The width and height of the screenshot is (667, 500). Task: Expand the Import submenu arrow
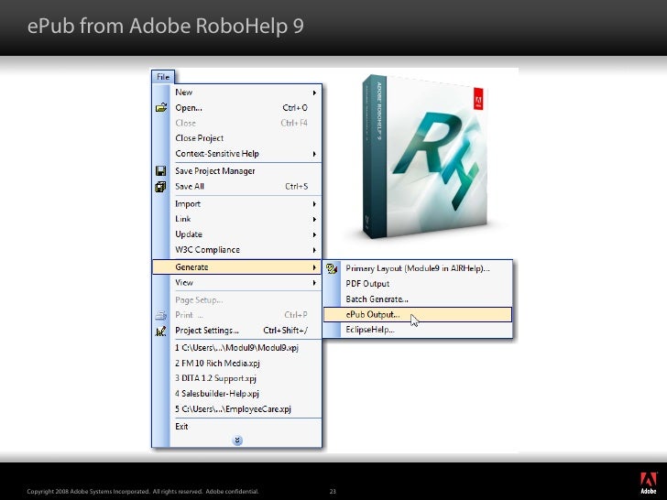pos(314,204)
